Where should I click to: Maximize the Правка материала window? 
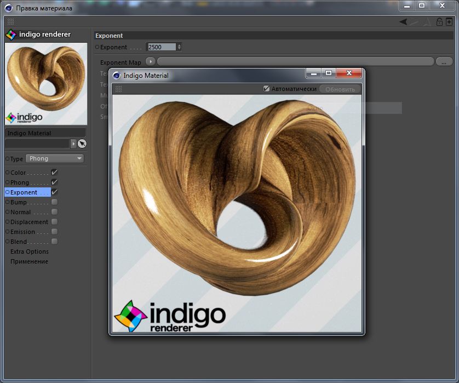pos(422,6)
